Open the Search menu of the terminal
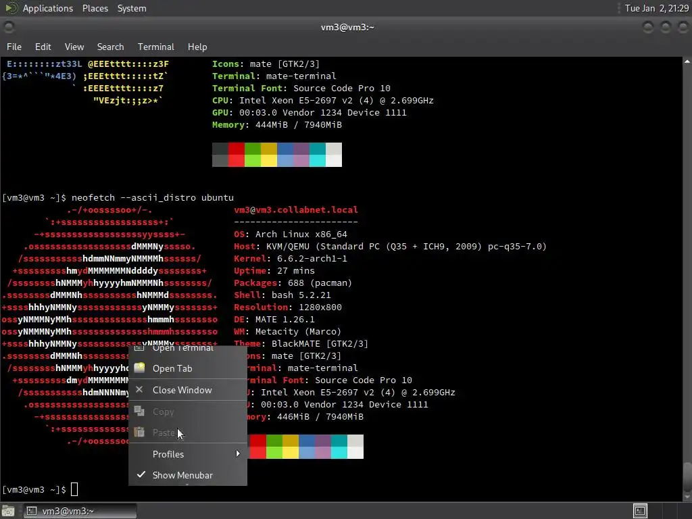The image size is (692, 519). 110,47
